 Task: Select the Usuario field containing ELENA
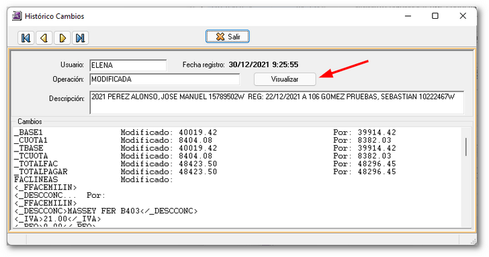pyautogui.click(x=128, y=65)
